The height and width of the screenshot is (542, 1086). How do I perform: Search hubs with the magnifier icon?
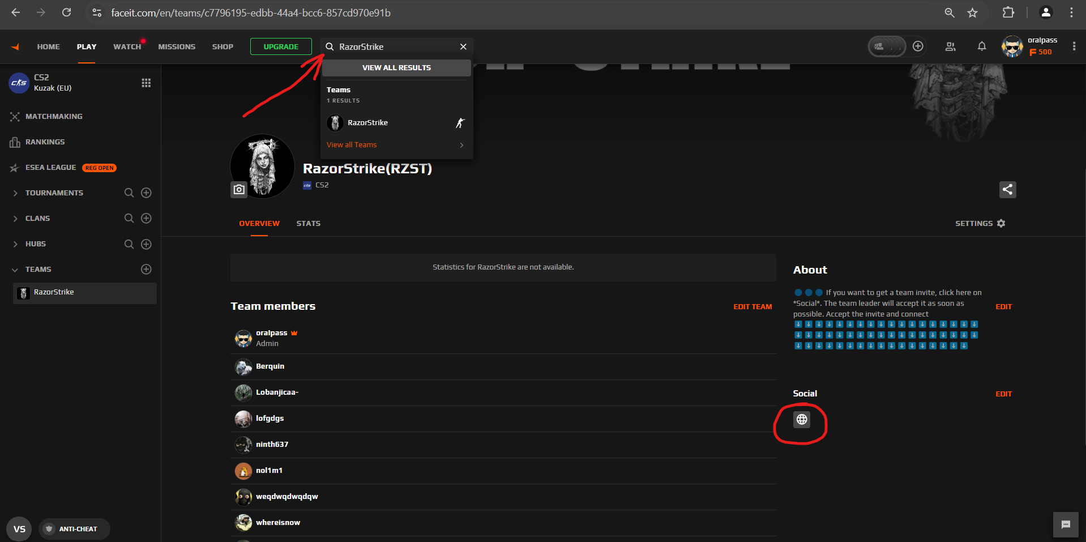point(129,244)
